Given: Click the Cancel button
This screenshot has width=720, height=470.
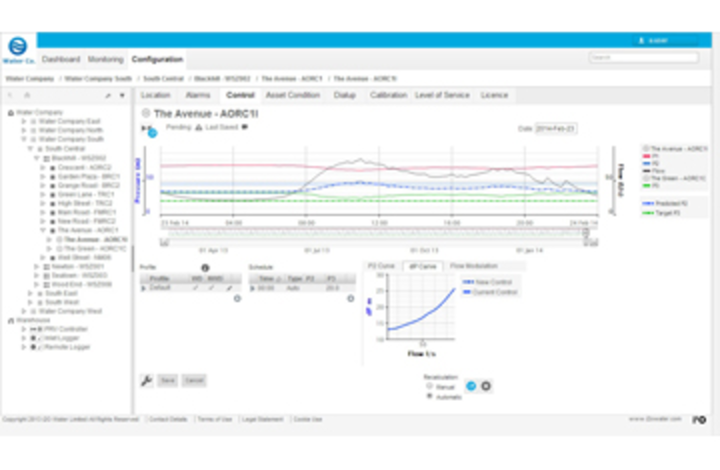Looking at the screenshot, I should pos(194,380).
